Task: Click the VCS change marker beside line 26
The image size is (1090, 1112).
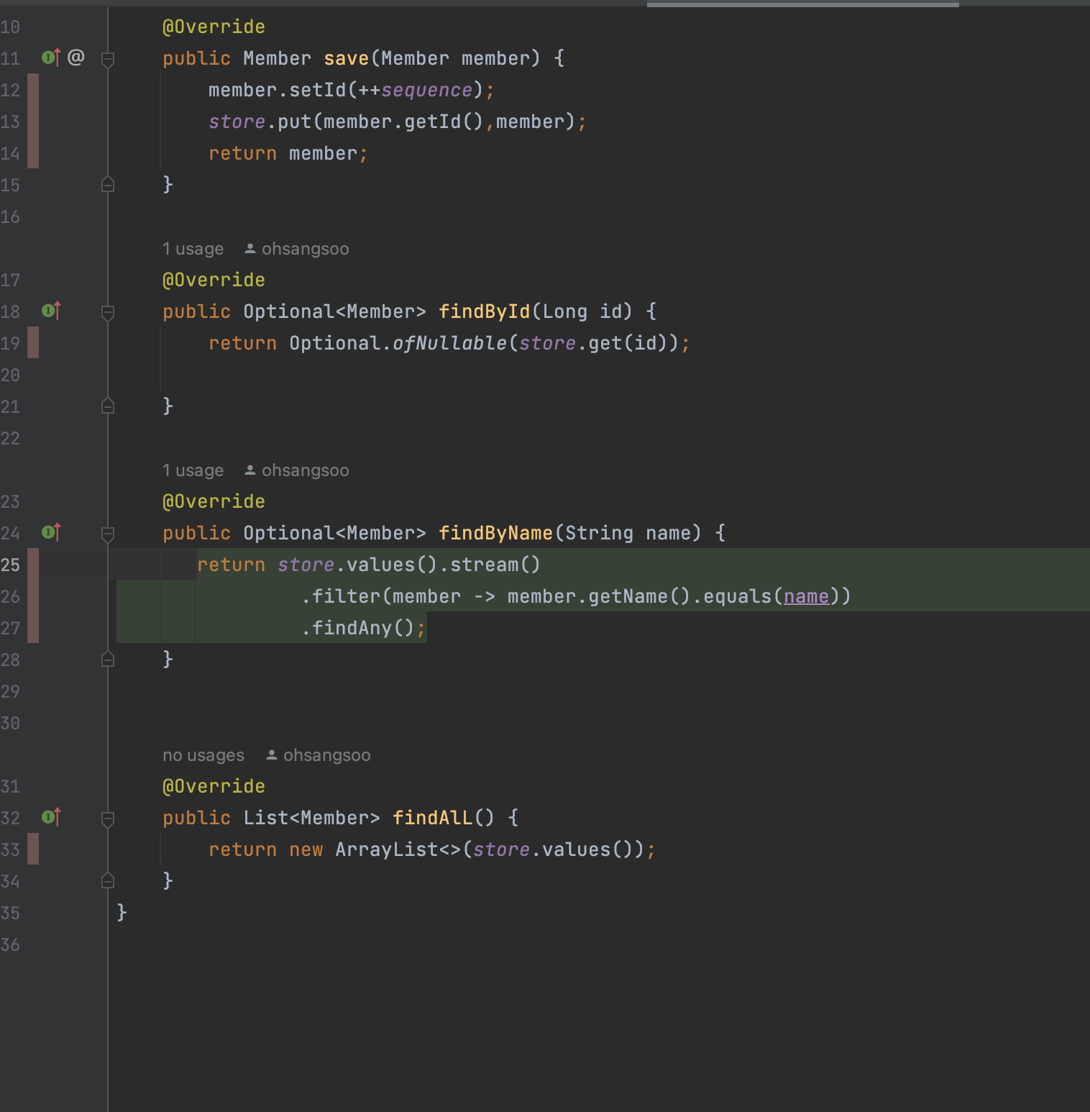Action: pyautogui.click(x=33, y=596)
